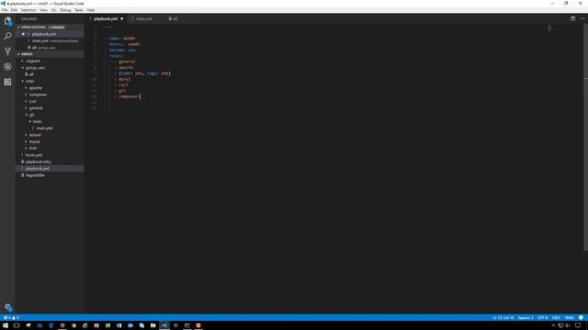Expand the composer role folder
This screenshot has height=330, width=588.
[27, 94]
